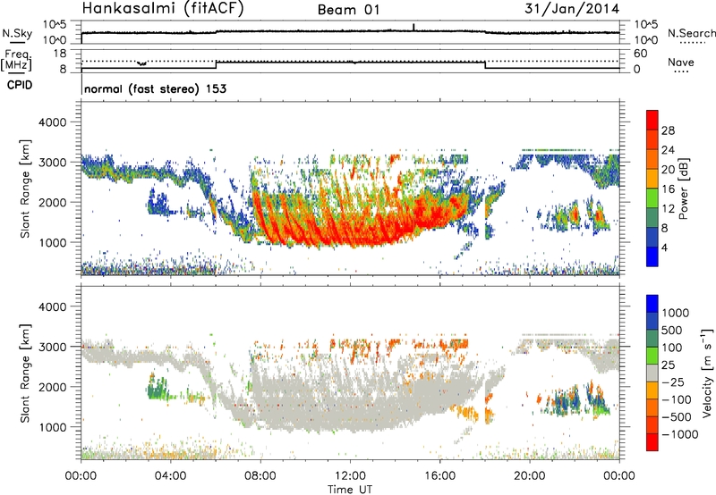Click the red top segment of Power color bar
716x495 pixels.
click(x=652, y=120)
